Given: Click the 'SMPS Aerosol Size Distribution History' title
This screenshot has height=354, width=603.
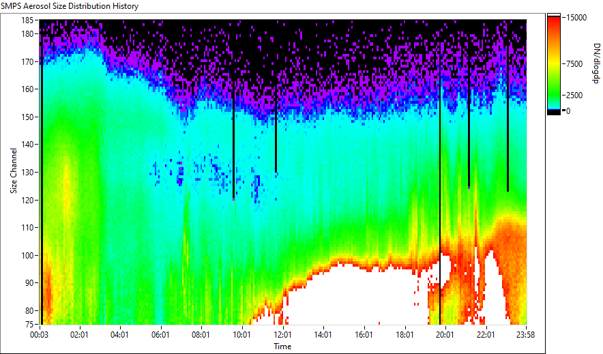Looking at the screenshot, I should (x=70, y=6).
